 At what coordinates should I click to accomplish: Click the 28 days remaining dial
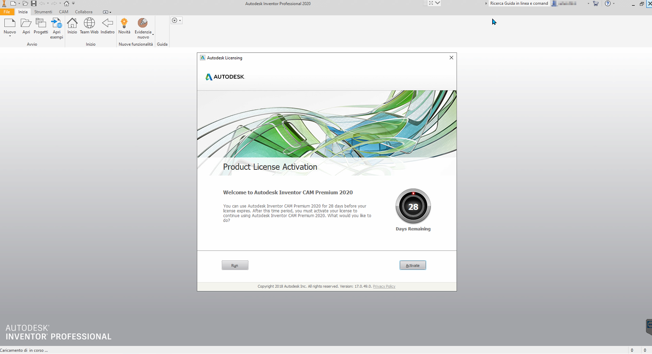pos(413,206)
